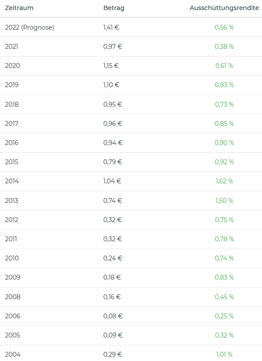Click the 0,78 % yield for 2011
262x361 pixels.
[x=224, y=239]
